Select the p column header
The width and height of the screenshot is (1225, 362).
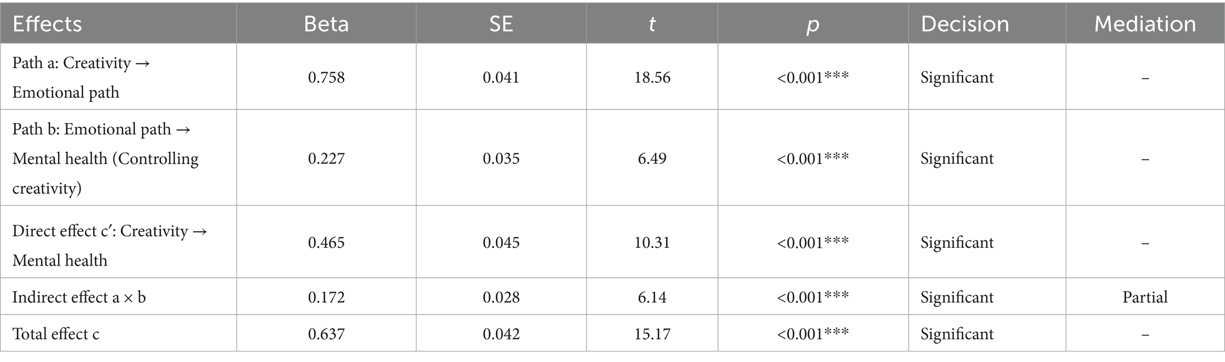pyautogui.click(x=813, y=24)
